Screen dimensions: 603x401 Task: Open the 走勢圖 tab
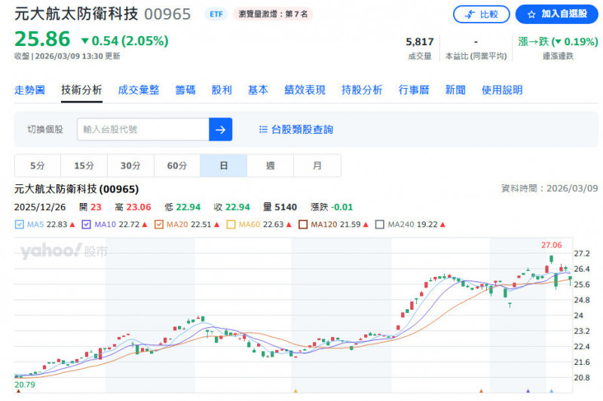pos(29,90)
